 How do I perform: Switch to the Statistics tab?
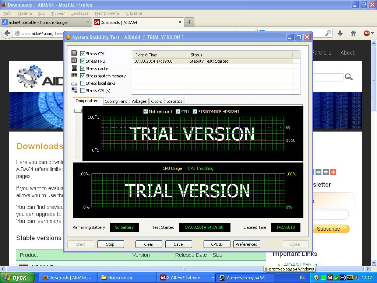tap(174, 101)
